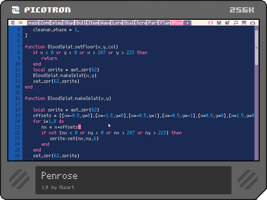The width and height of the screenshot is (267, 200).
Task: Switch to the main code tab
Action: coord(33,23)
